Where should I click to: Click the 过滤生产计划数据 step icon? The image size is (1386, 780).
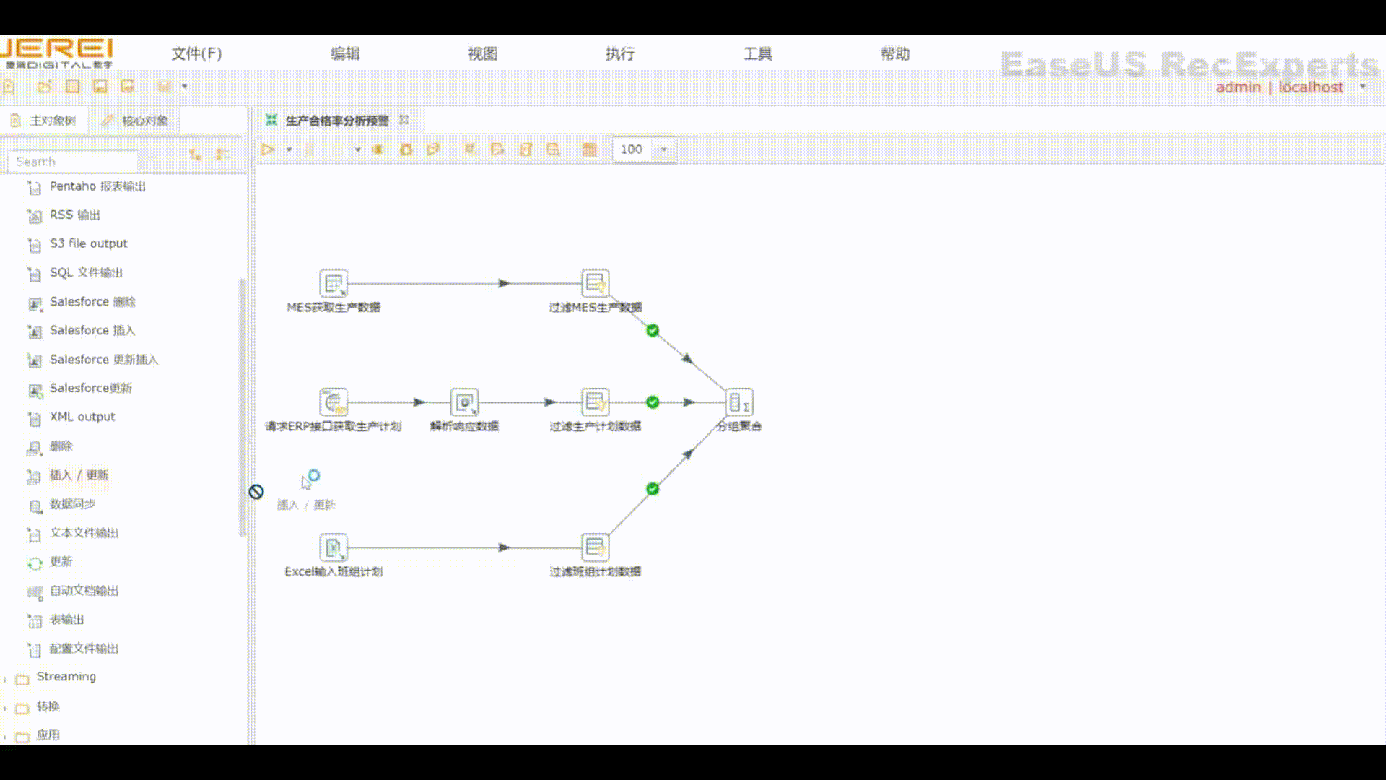pyautogui.click(x=595, y=402)
